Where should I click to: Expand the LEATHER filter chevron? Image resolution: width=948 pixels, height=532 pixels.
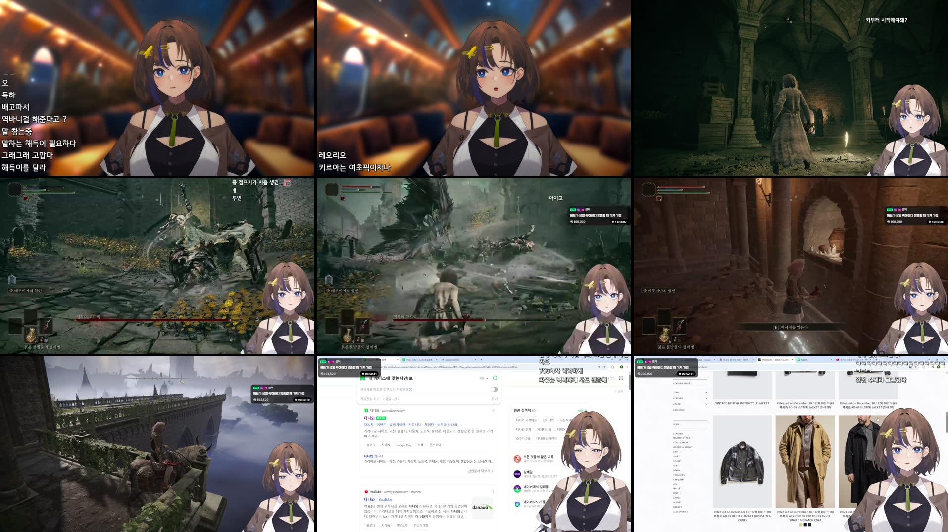click(x=707, y=398)
